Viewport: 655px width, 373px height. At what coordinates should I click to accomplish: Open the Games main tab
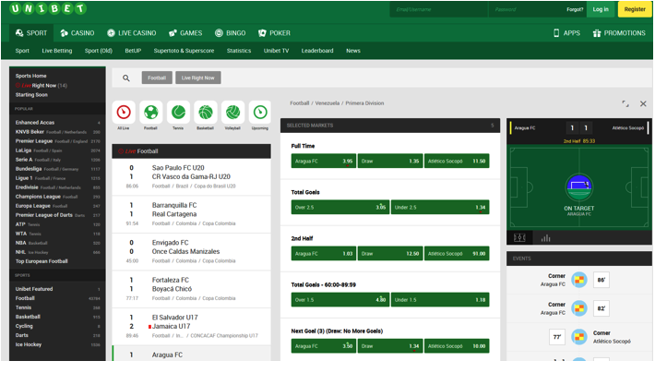point(185,33)
